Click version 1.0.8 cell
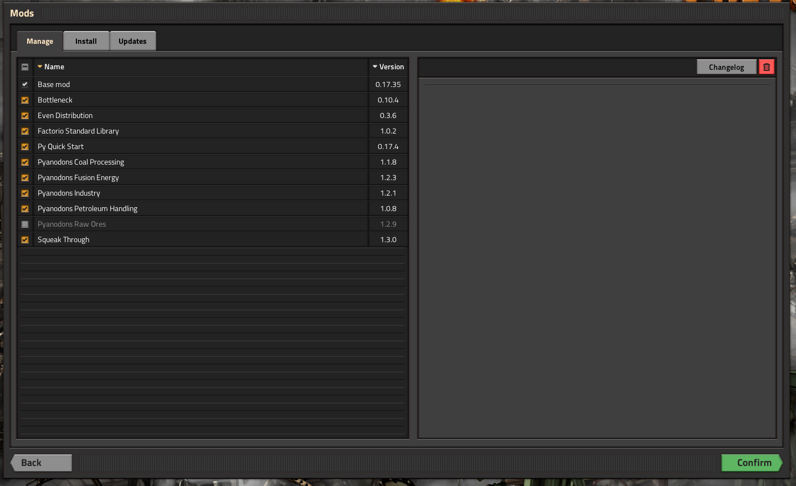Image resolution: width=796 pixels, height=486 pixels. tap(388, 209)
